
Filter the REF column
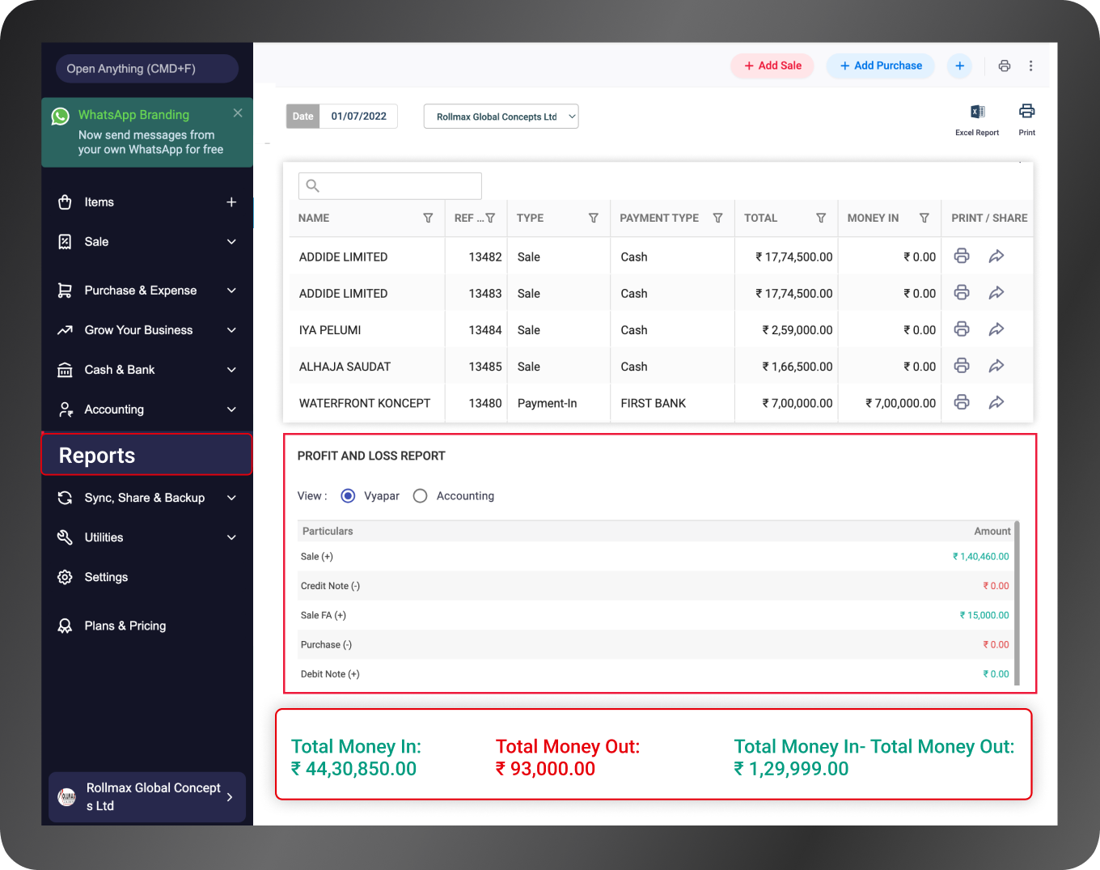pos(490,218)
